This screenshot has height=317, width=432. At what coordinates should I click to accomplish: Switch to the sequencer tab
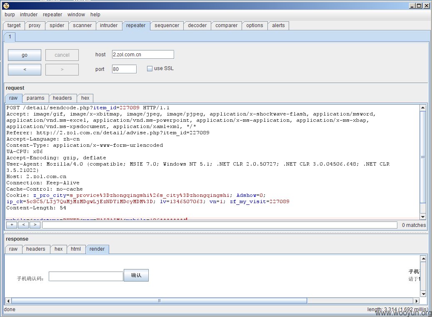(x=167, y=25)
